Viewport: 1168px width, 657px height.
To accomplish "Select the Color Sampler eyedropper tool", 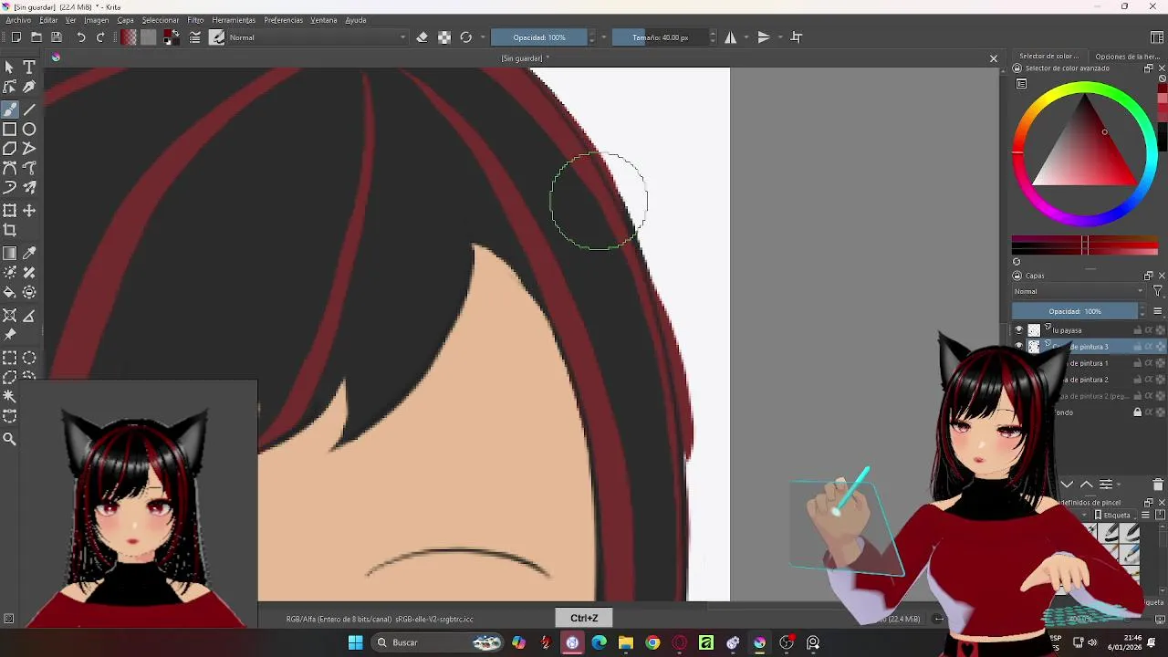I will 29,254.
